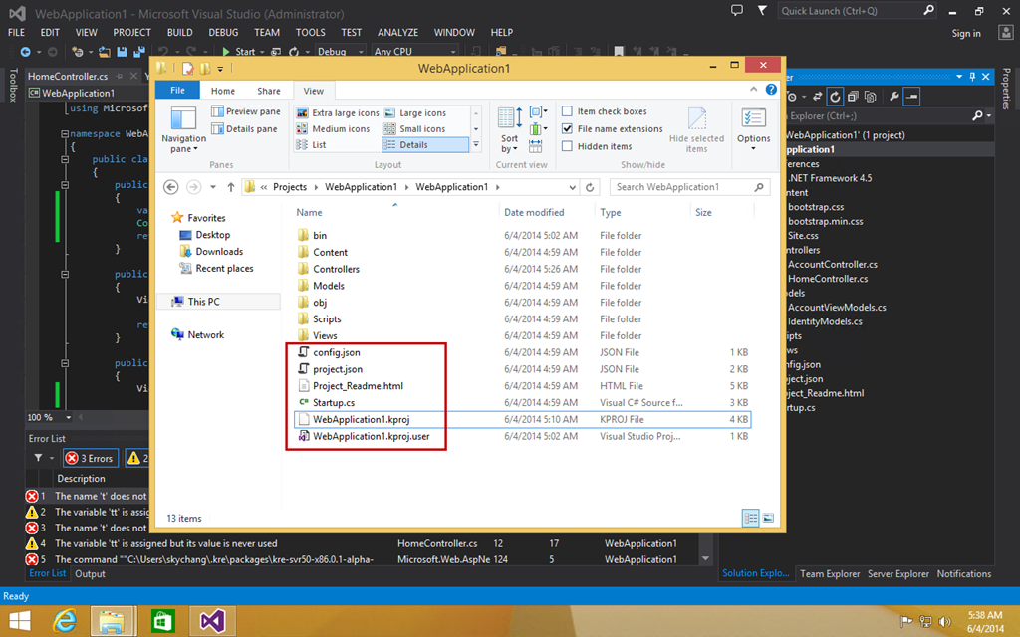Switch to the Share ribbon tab
The width and height of the screenshot is (1020, 637).
tap(269, 91)
